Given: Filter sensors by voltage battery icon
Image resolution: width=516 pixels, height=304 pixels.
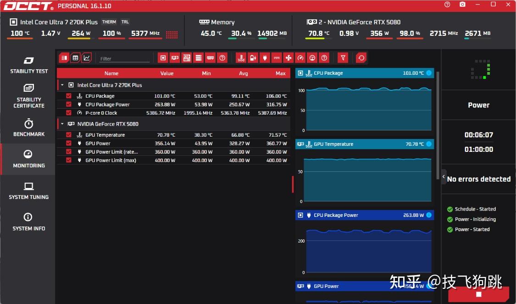Looking at the screenshot, I should (x=253, y=58).
